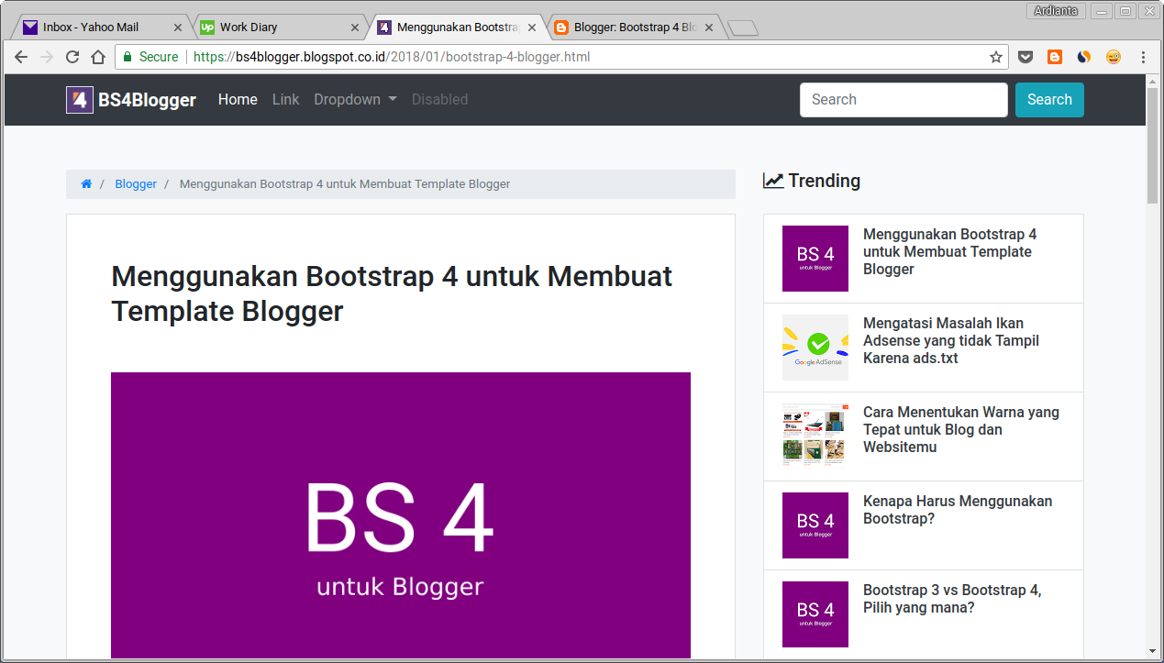Open the Blogger breadcrumb link
Screen dimensions: 1164x663
point(136,183)
